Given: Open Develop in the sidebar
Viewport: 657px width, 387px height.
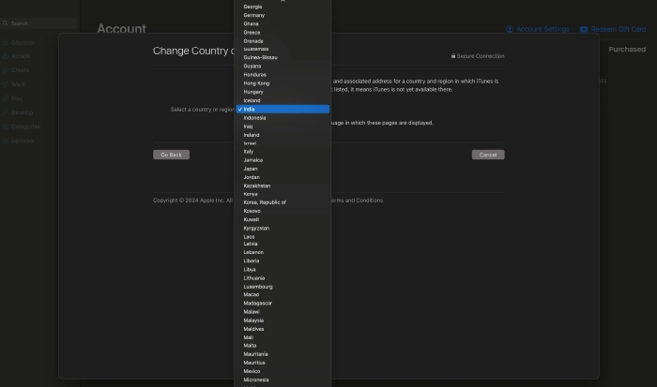Looking at the screenshot, I should (x=18, y=112).
